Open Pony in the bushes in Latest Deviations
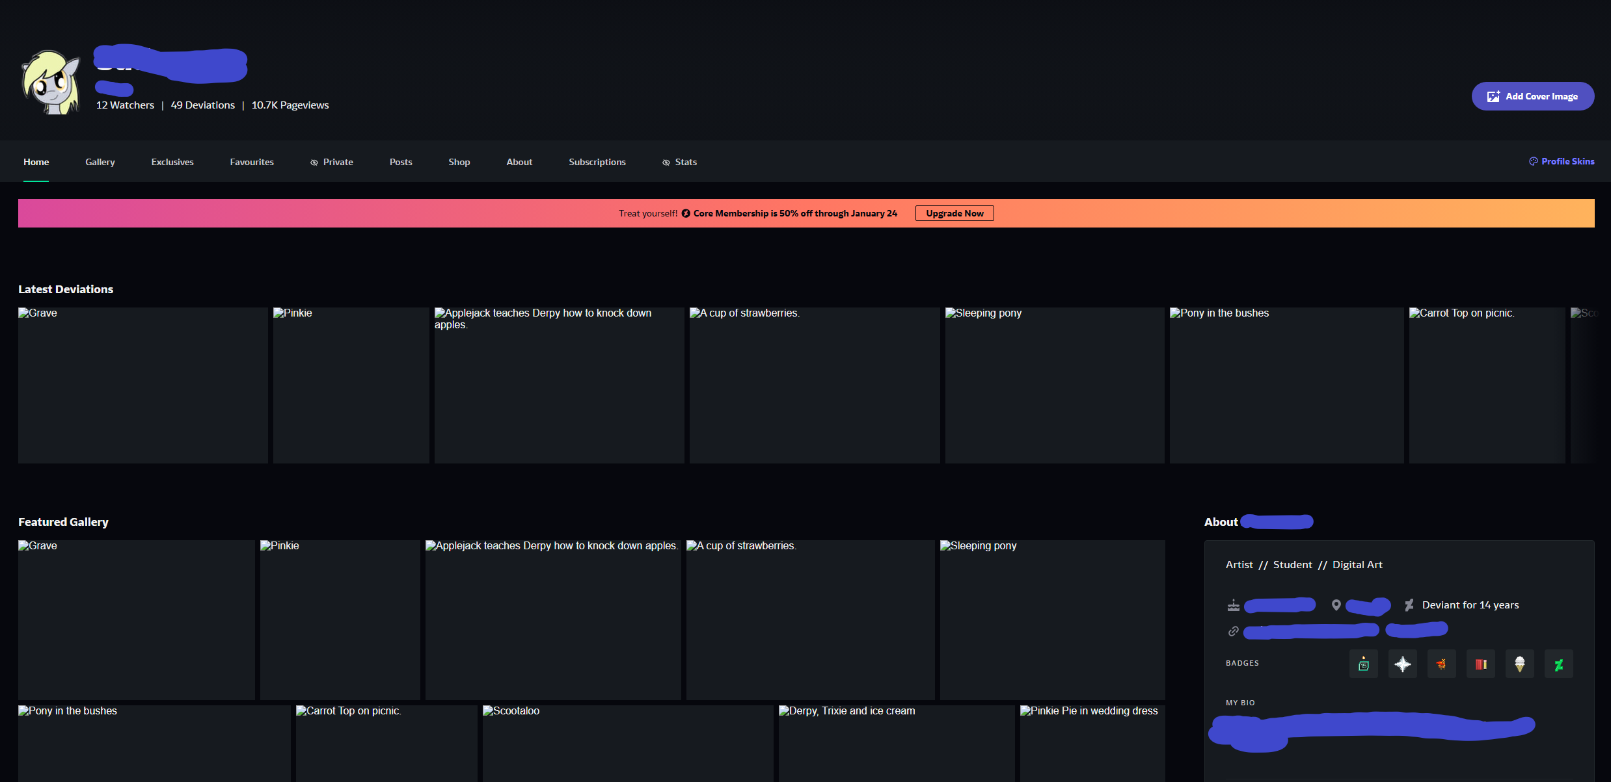This screenshot has width=1611, height=782. [1287, 385]
